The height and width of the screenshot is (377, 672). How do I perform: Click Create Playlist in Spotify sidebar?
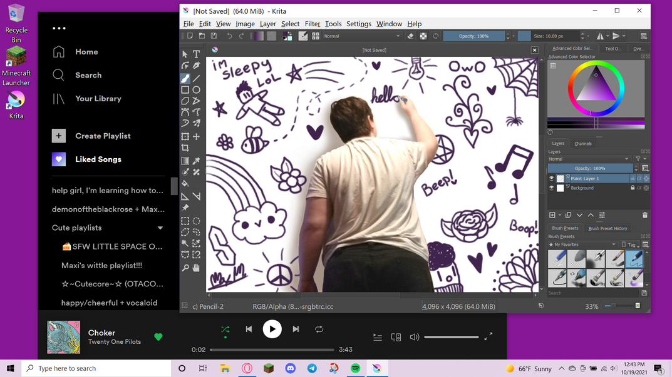point(103,136)
